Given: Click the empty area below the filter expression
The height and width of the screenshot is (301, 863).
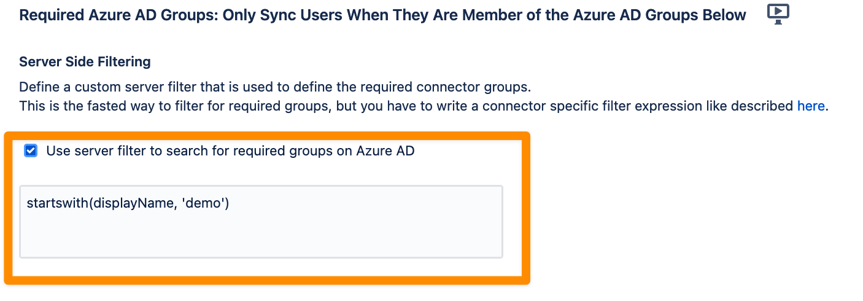Looking at the screenshot, I should pos(261,237).
